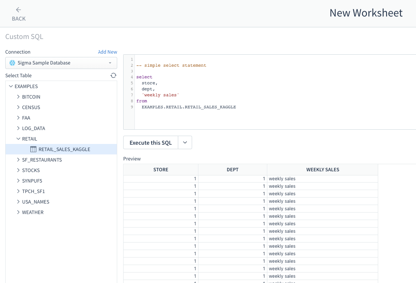Image resolution: width=416 pixels, height=283 pixels.
Task: Expand the FAA schema chevron
Action: (x=18, y=118)
